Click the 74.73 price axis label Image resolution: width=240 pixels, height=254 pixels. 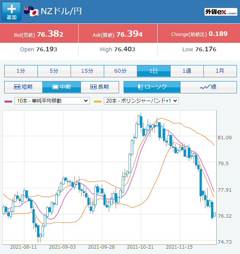pos(224,242)
